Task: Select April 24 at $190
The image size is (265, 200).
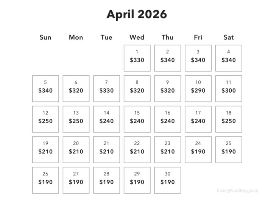Action: (x=198, y=150)
